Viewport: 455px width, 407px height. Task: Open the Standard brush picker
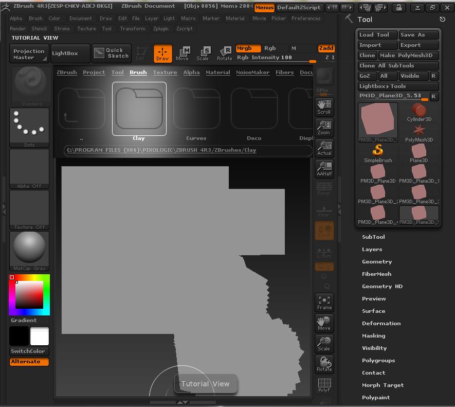[29, 86]
